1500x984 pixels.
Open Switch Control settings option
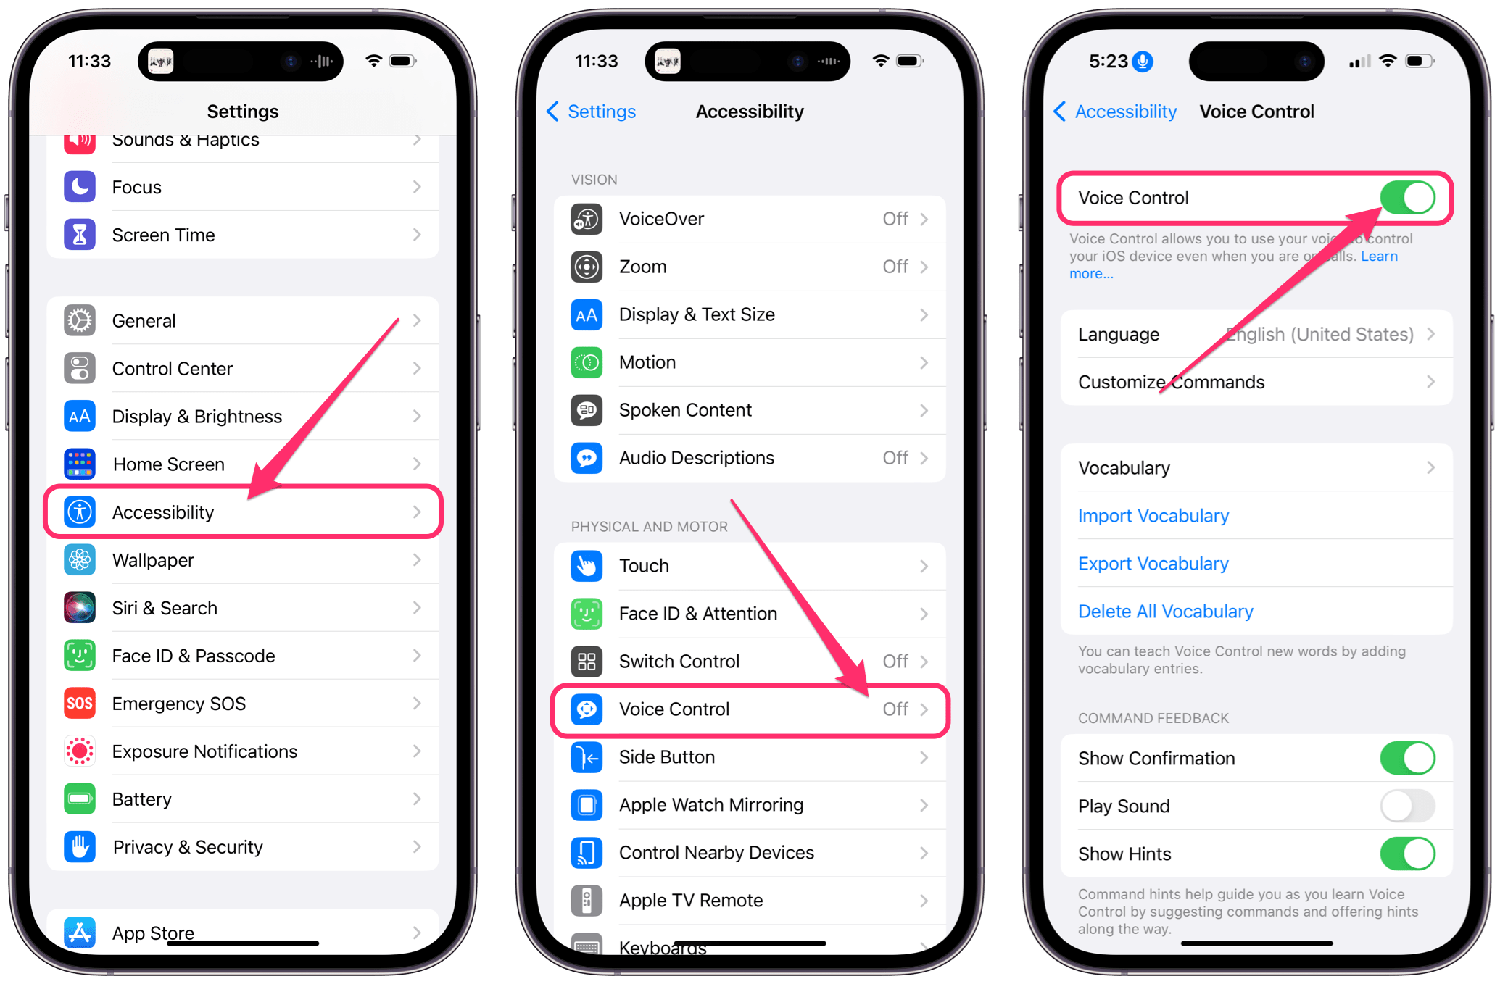750,660
